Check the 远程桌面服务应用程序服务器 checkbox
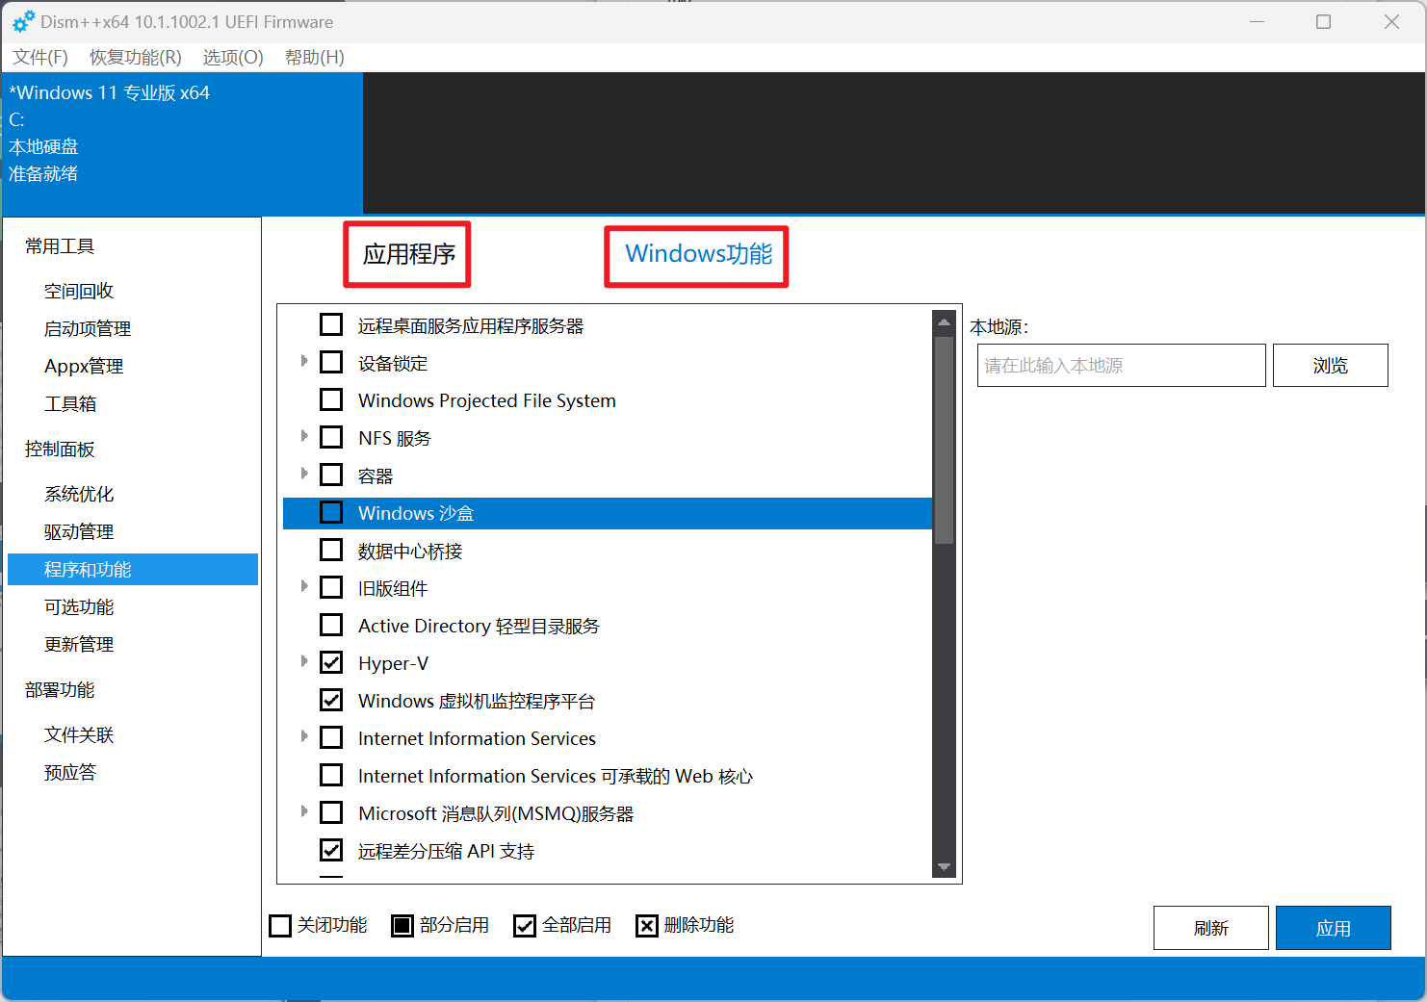1427x1002 pixels. tap(331, 324)
